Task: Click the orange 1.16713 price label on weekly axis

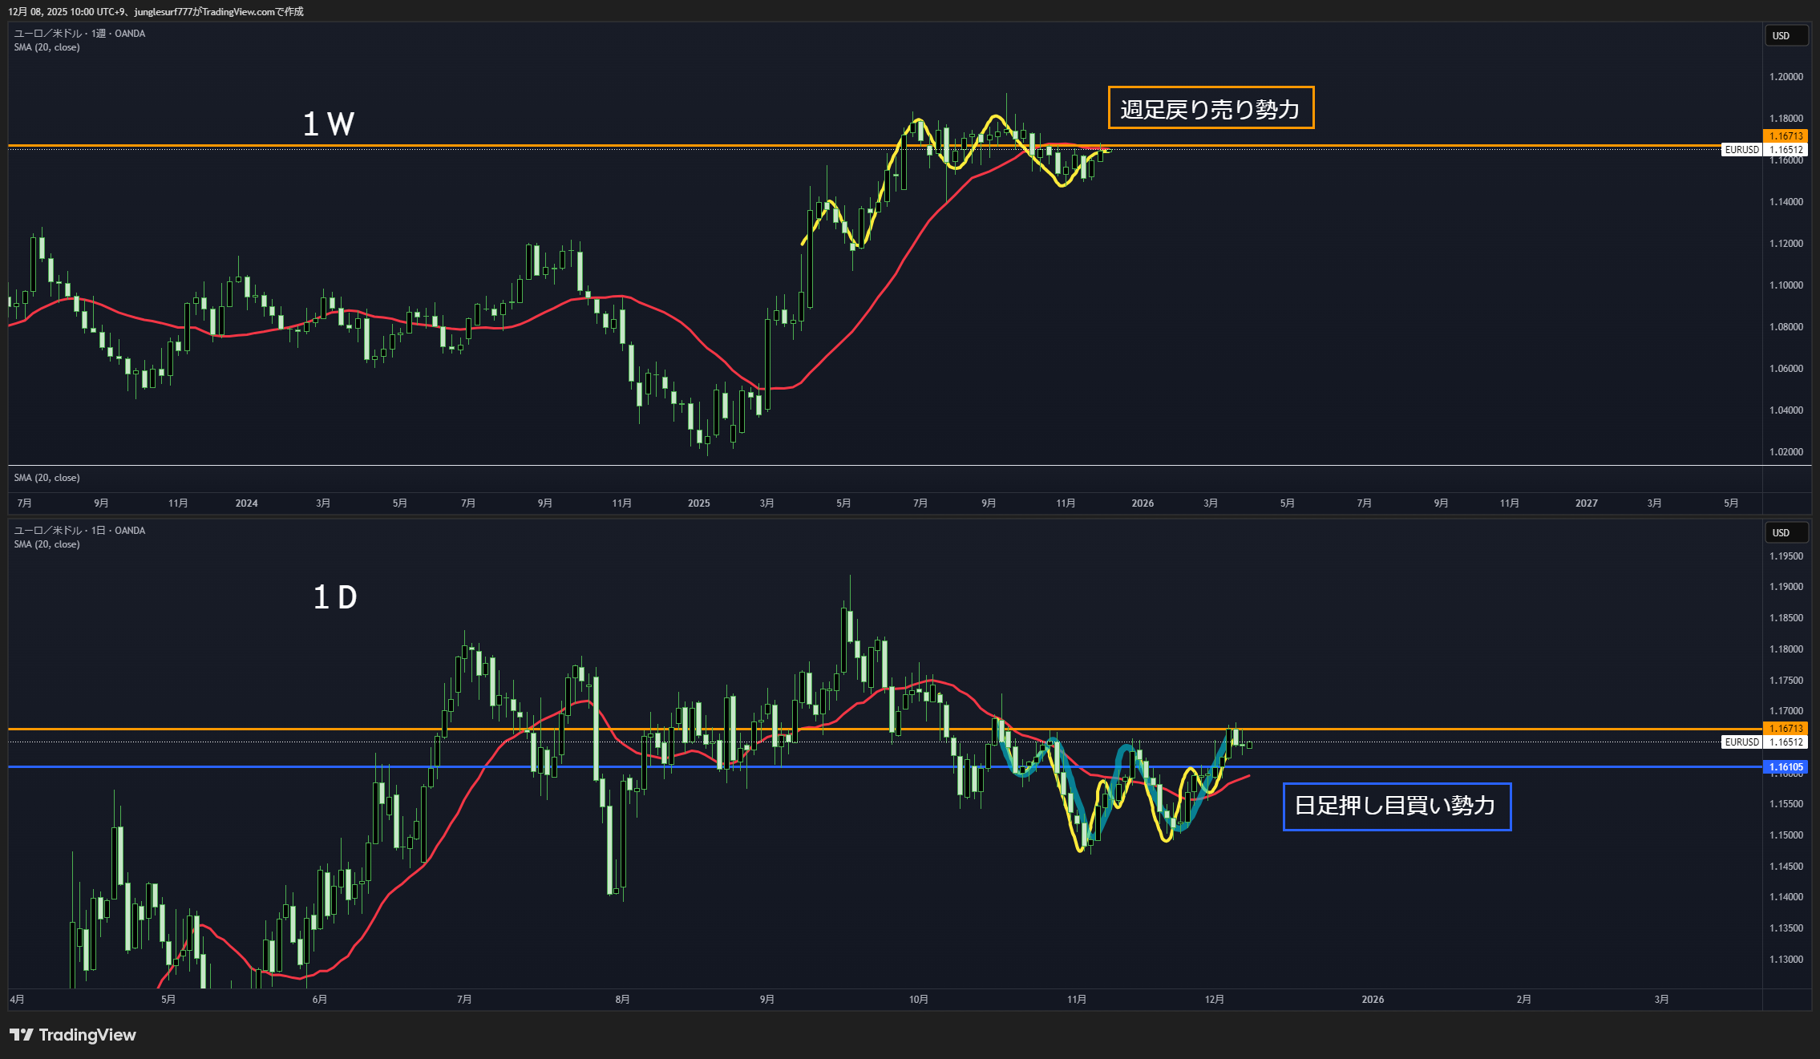Action: coord(1786,136)
